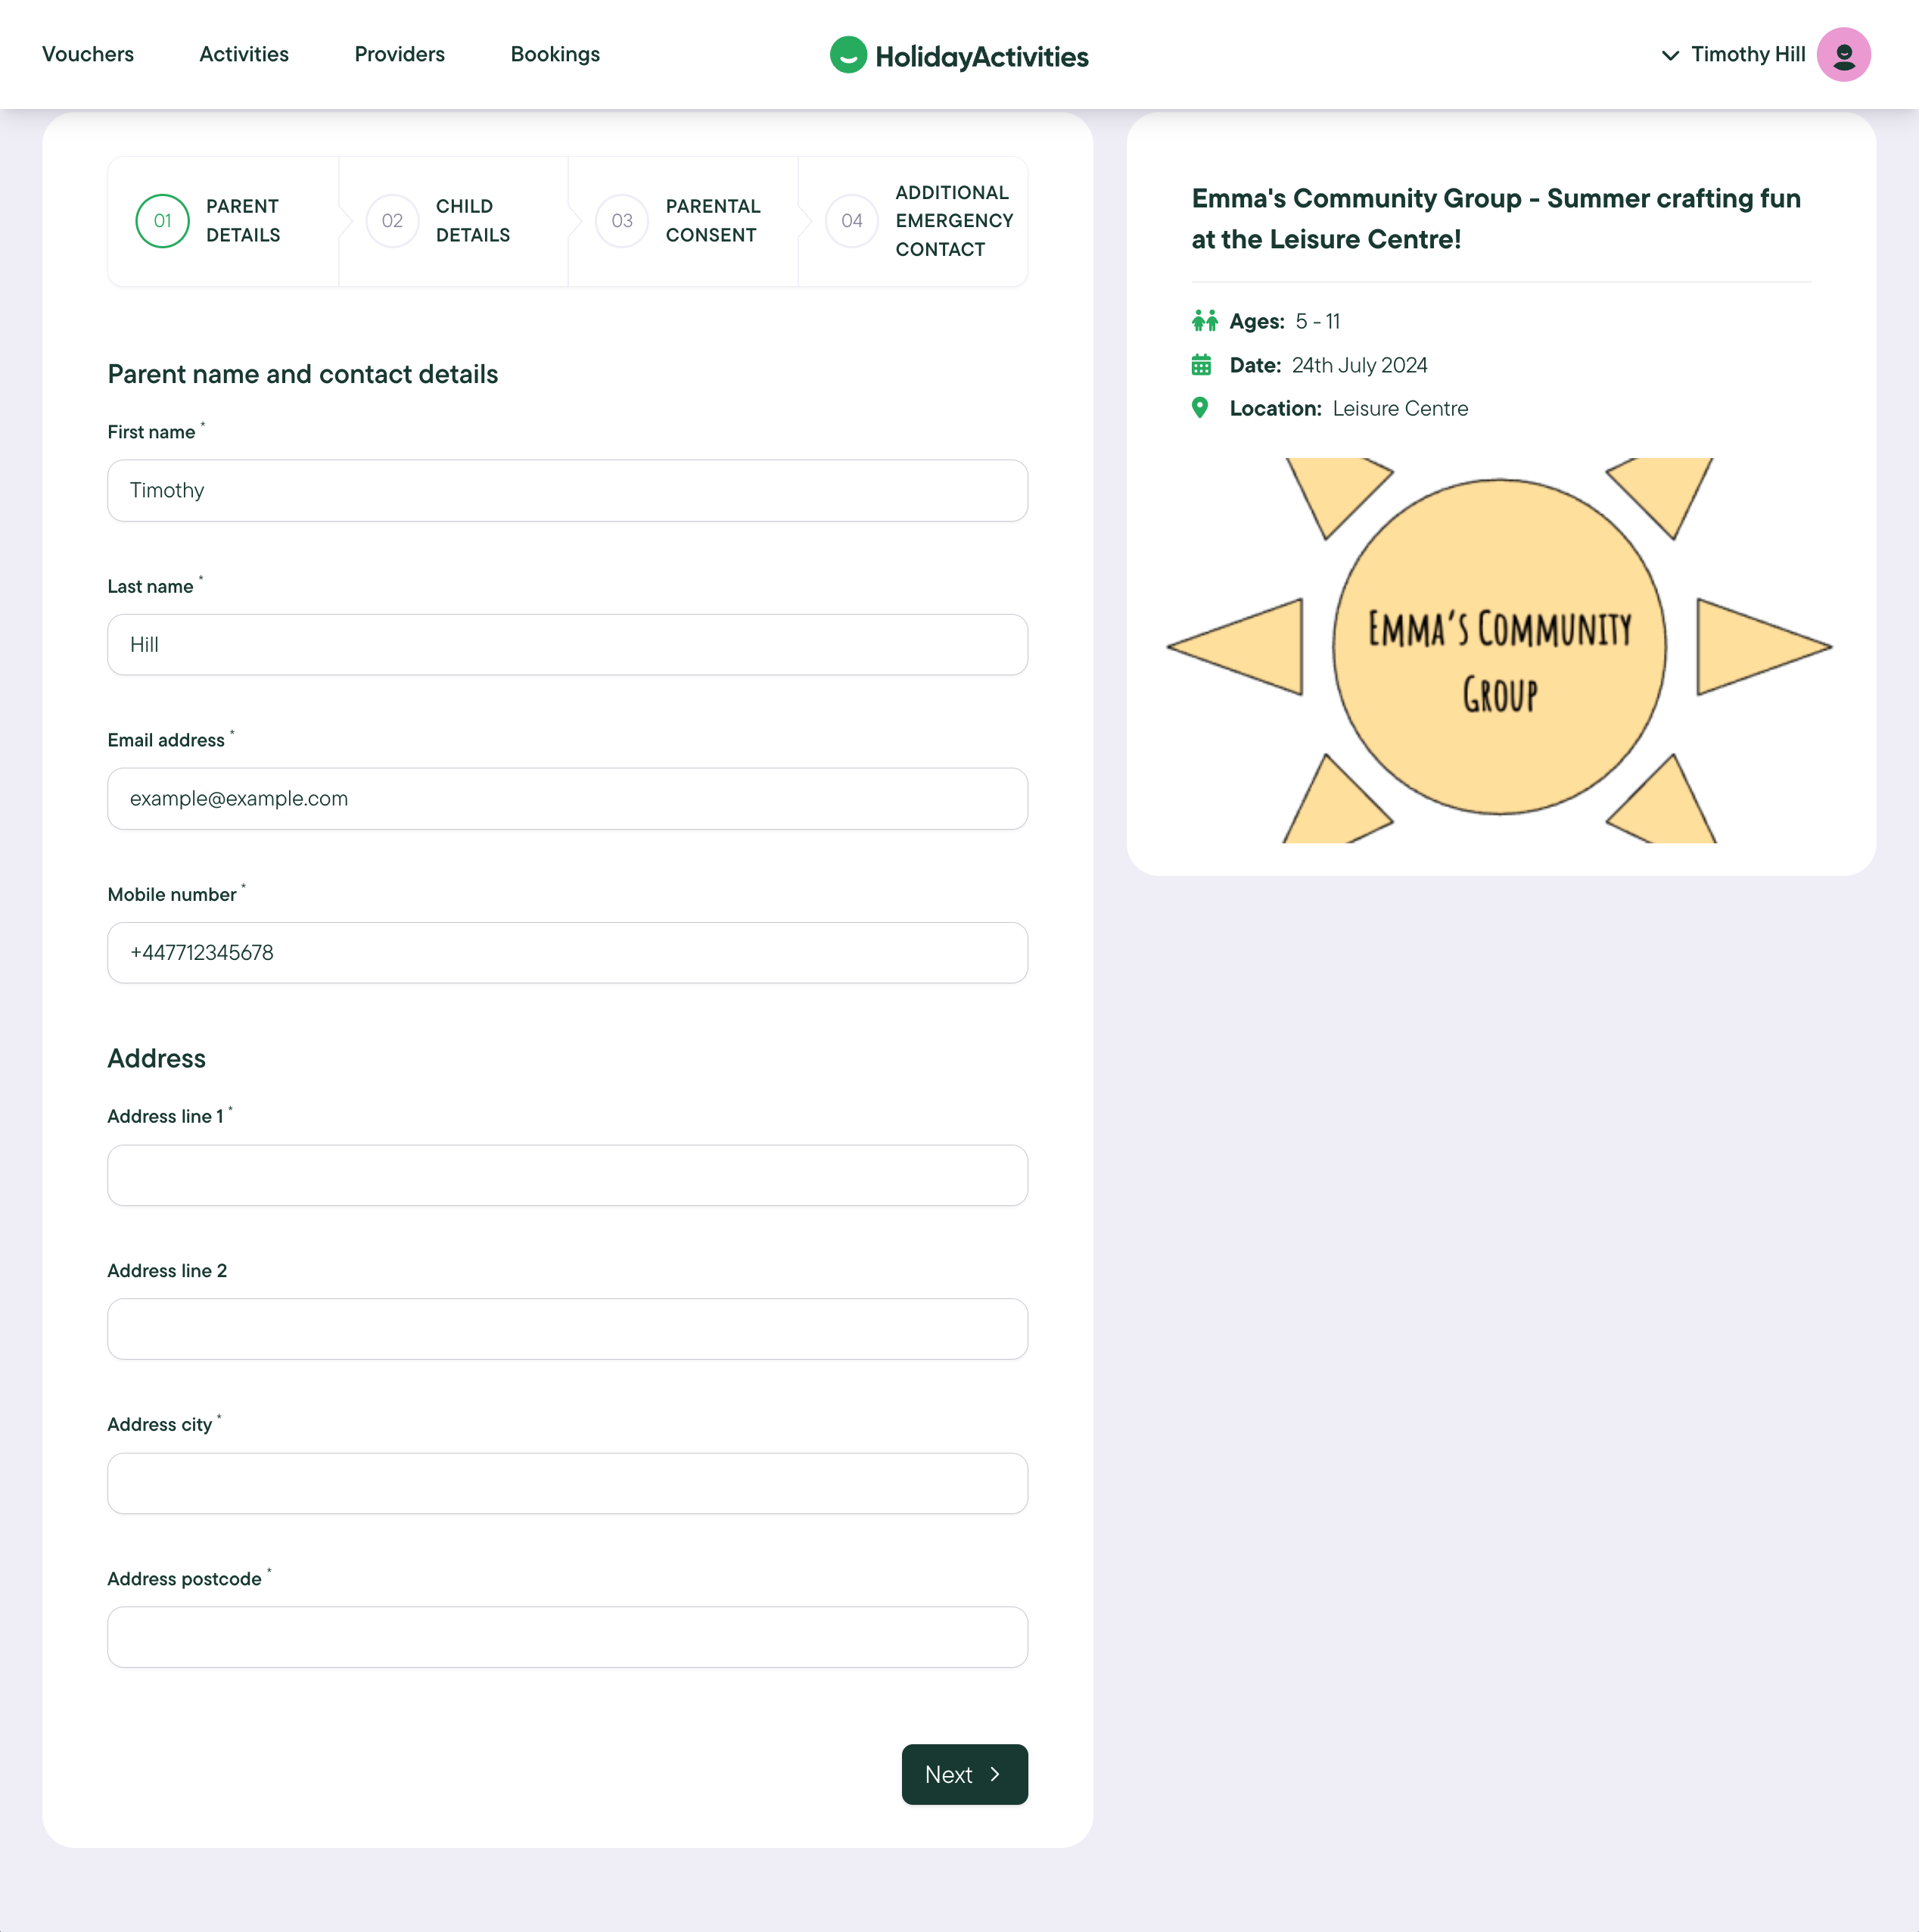Open the Bookings link

click(555, 54)
